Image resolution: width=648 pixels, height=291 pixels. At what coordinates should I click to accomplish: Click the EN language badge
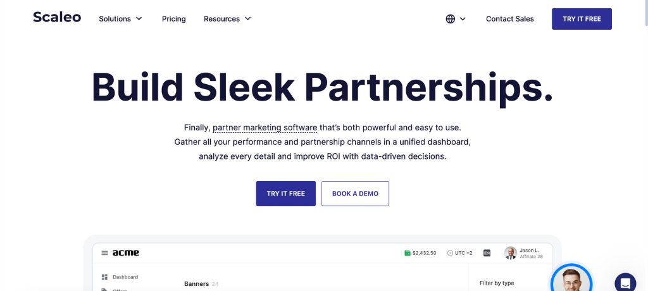tap(487, 253)
